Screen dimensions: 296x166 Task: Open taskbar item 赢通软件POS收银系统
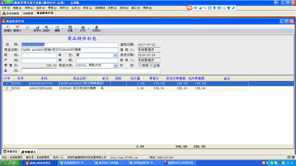[x=178, y=163]
